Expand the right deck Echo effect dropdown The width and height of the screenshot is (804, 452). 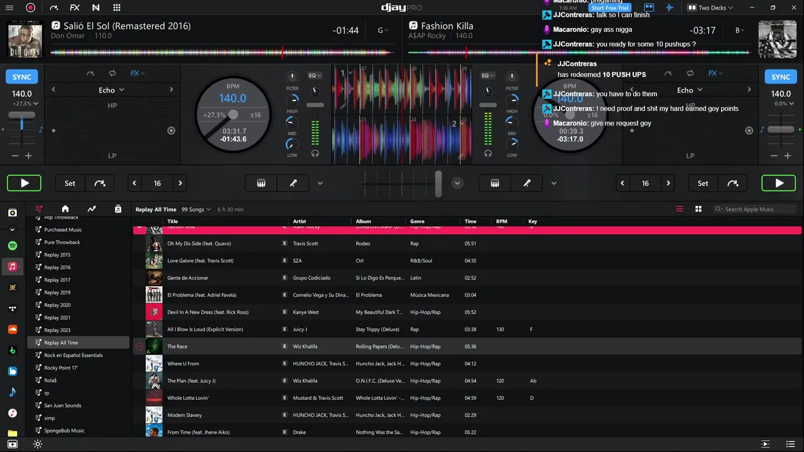click(x=690, y=90)
